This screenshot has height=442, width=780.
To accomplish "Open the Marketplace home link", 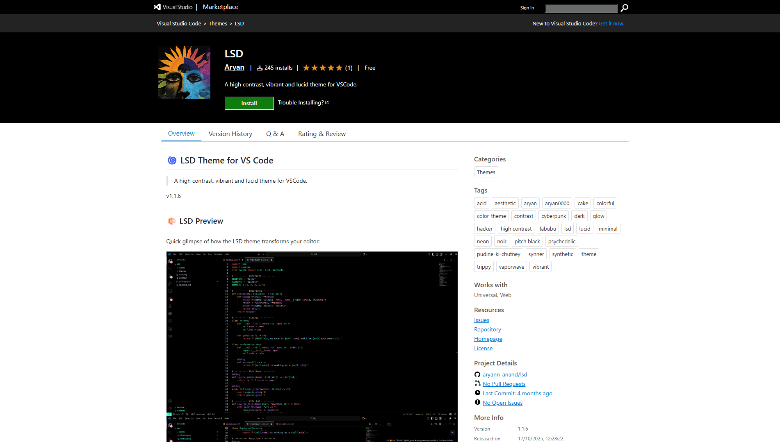I will 221,7.
